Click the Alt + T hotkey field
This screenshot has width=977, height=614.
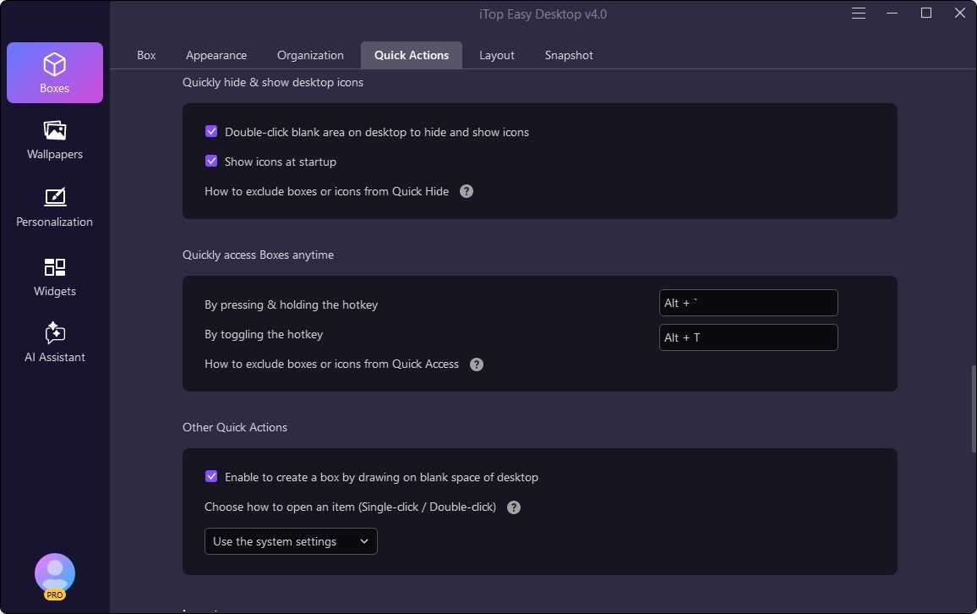(x=748, y=337)
